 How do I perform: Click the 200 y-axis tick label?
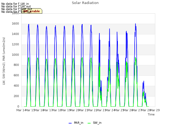pos(16,96)
